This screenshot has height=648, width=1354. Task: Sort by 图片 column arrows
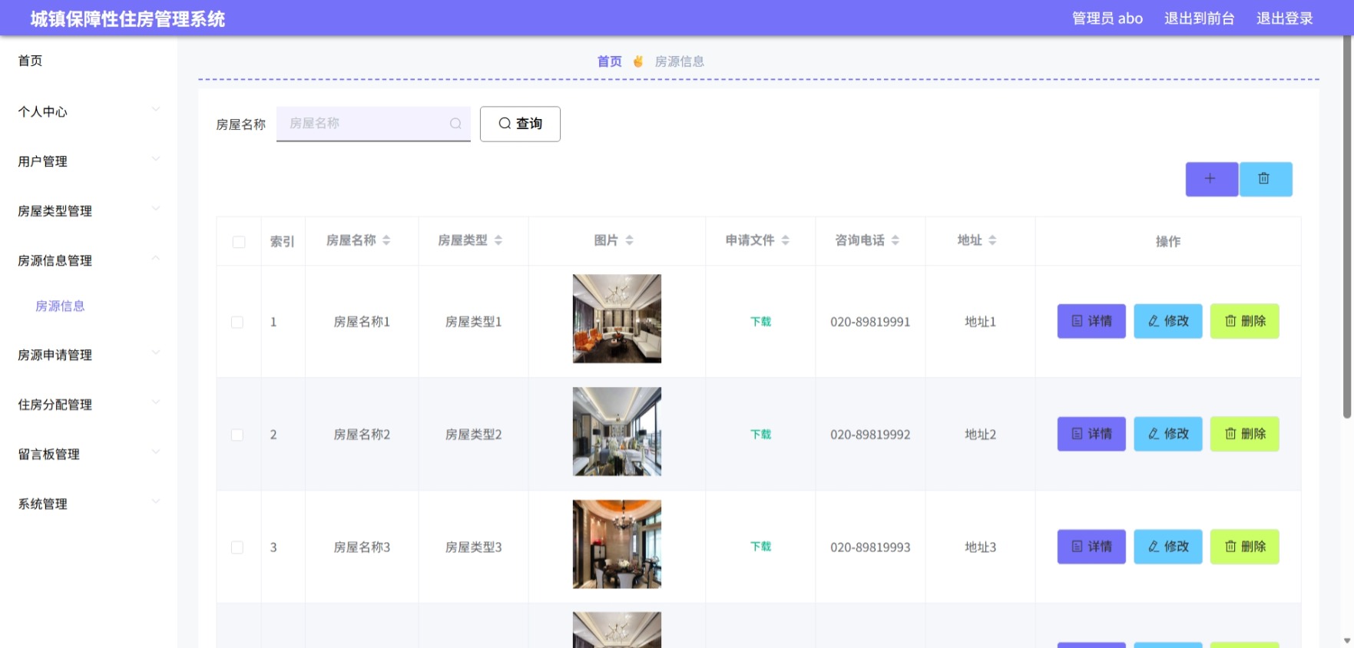tap(630, 240)
